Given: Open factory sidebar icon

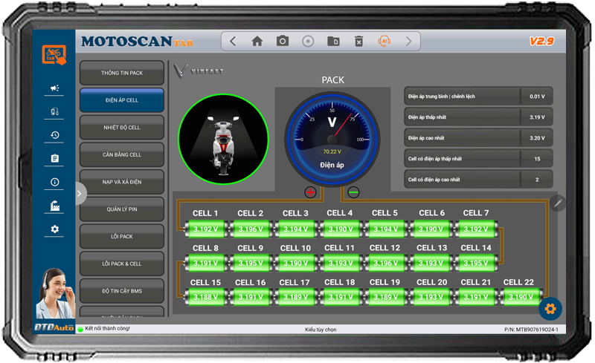Looking at the screenshot, I should 54,206.
